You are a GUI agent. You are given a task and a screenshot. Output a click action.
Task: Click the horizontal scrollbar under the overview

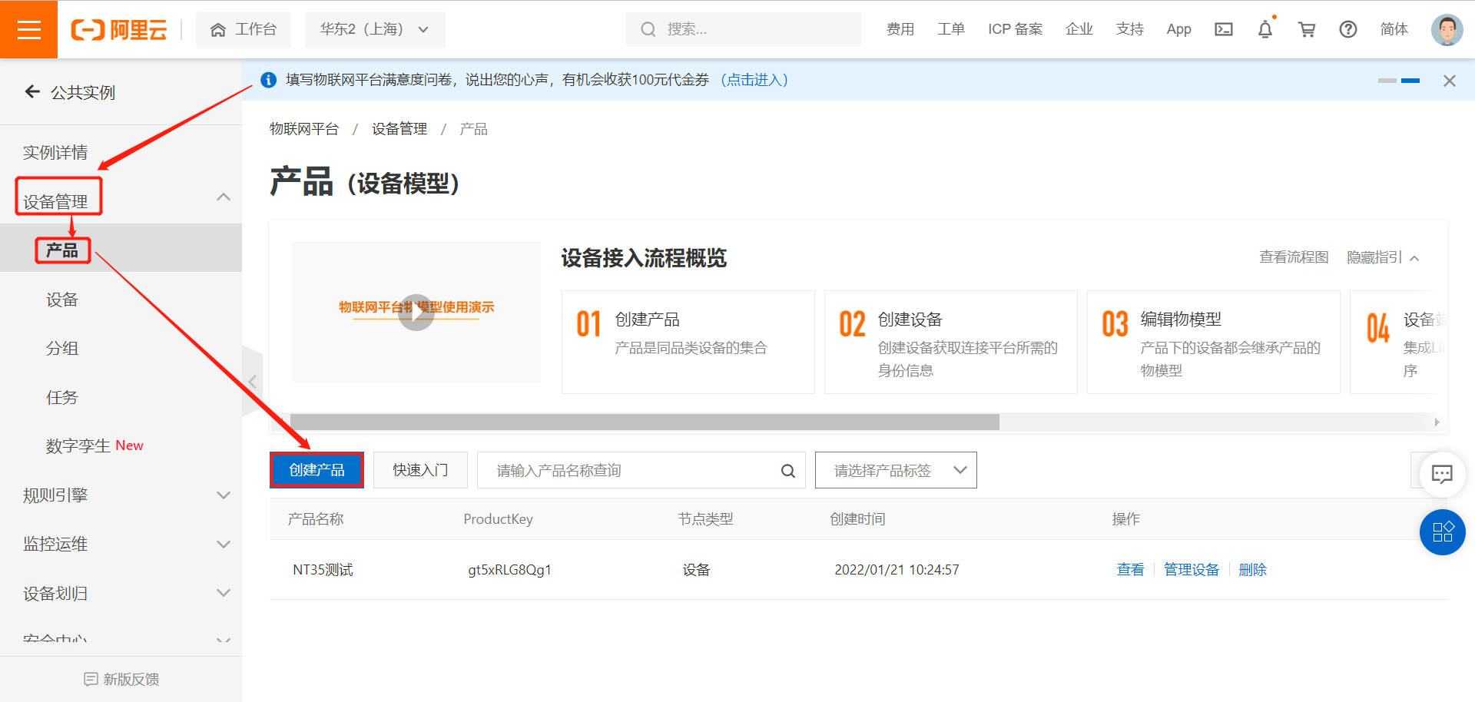(x=645, y=422)
